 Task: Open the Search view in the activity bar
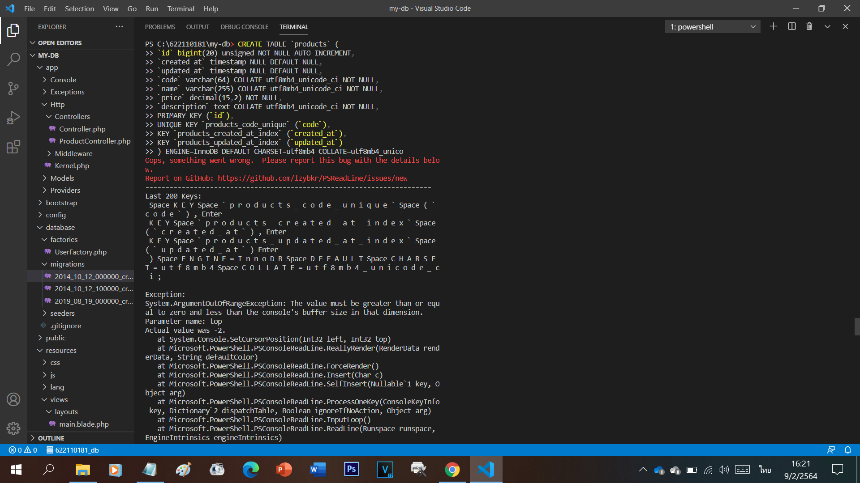pos(13,59)
